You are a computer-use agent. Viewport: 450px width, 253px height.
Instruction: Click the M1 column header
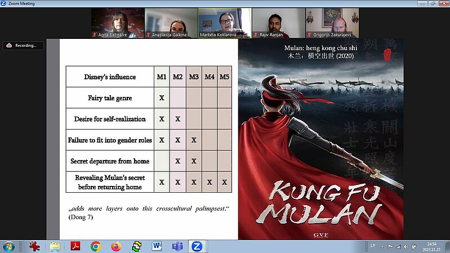162,77
